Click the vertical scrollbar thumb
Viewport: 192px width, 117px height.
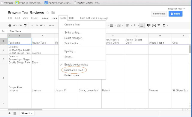click(x=190, y=49)
